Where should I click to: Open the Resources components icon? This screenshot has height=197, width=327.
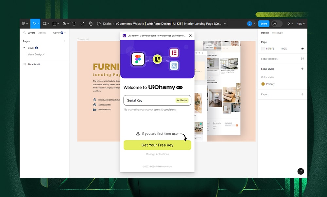[82, 24]
